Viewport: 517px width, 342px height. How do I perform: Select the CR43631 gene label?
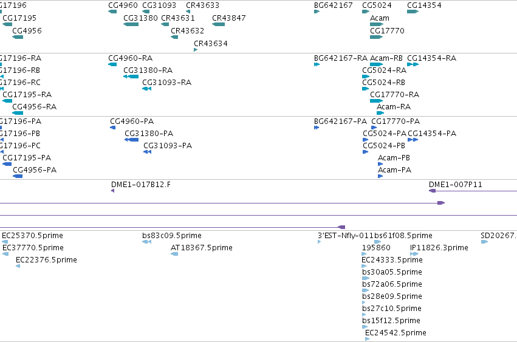178,18
